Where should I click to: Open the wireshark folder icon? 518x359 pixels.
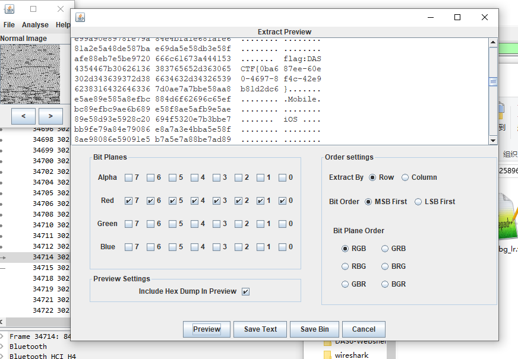[327, 355]
